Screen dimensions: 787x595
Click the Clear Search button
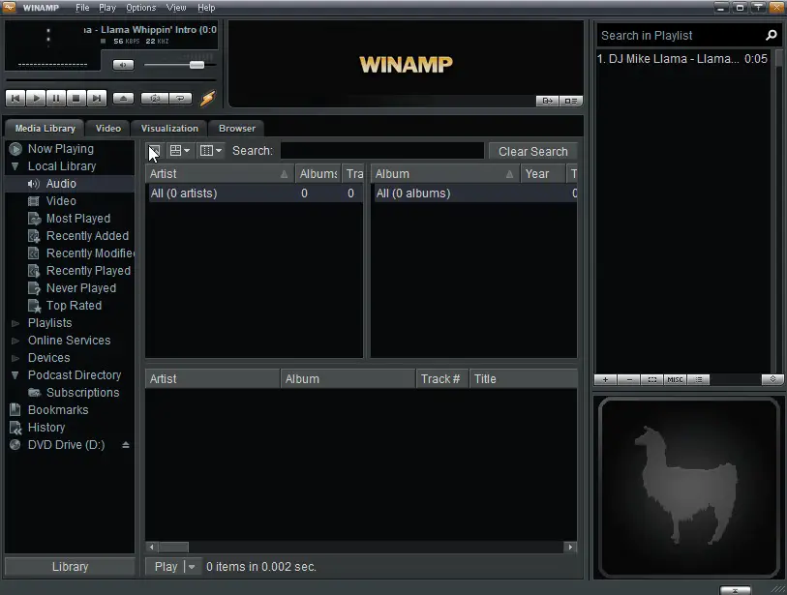pos(533,152)
